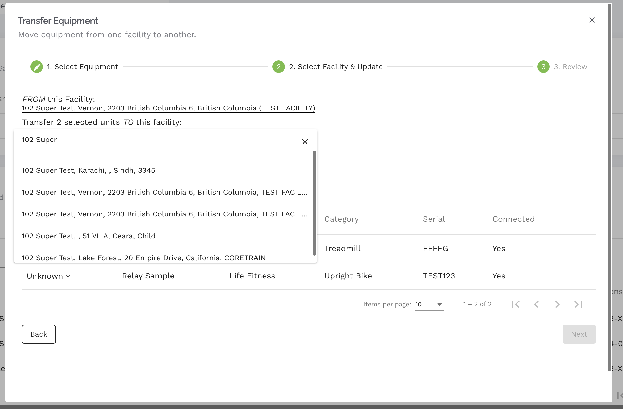Jump to last page of results
Image resolution: width=623 pixels, height=409 pixels.
click(578, 304)
